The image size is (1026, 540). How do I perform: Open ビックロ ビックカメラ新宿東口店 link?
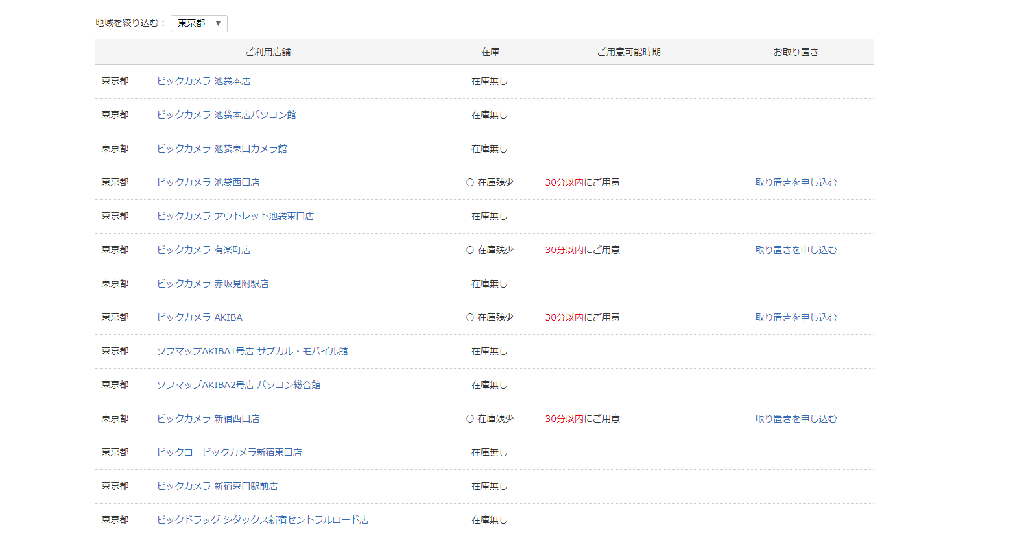click(229, 452)
